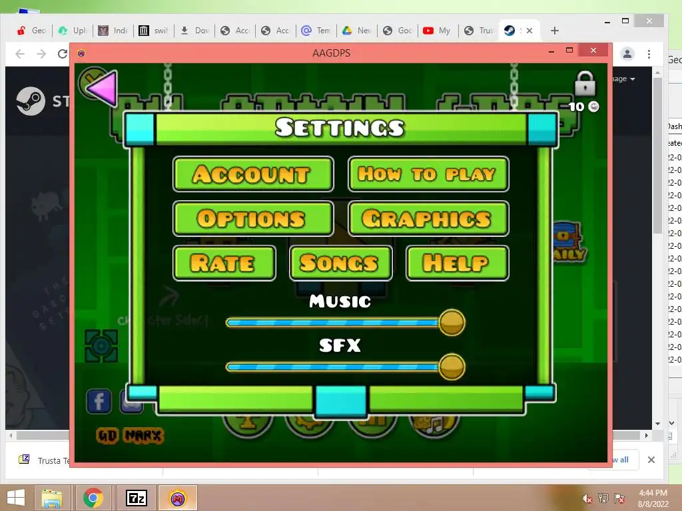Screen dimensions: 682x511
Task: Switch to the Nev Google Drive tab
Action: [x=357, y=31]
